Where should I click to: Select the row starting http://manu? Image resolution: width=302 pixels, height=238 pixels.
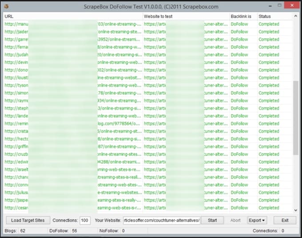click(148, 24)
